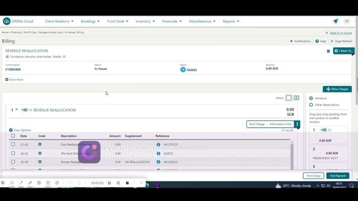Click the Page Refresh link
The image size is (358, 201).
[341, 41]
